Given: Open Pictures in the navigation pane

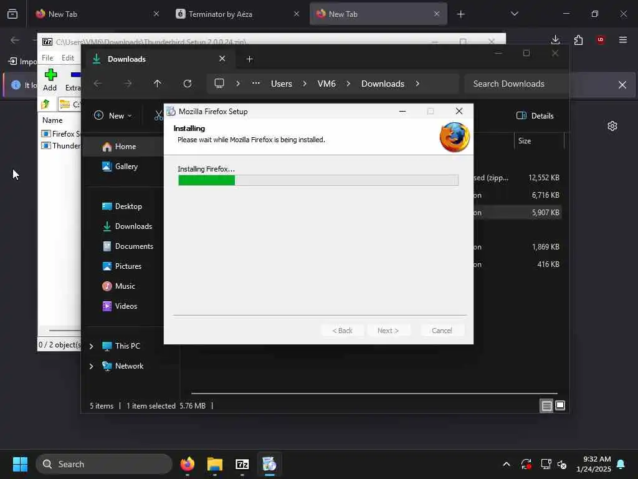Looking at the screenshot, I should pyautogui.click(x=121, y=266).
